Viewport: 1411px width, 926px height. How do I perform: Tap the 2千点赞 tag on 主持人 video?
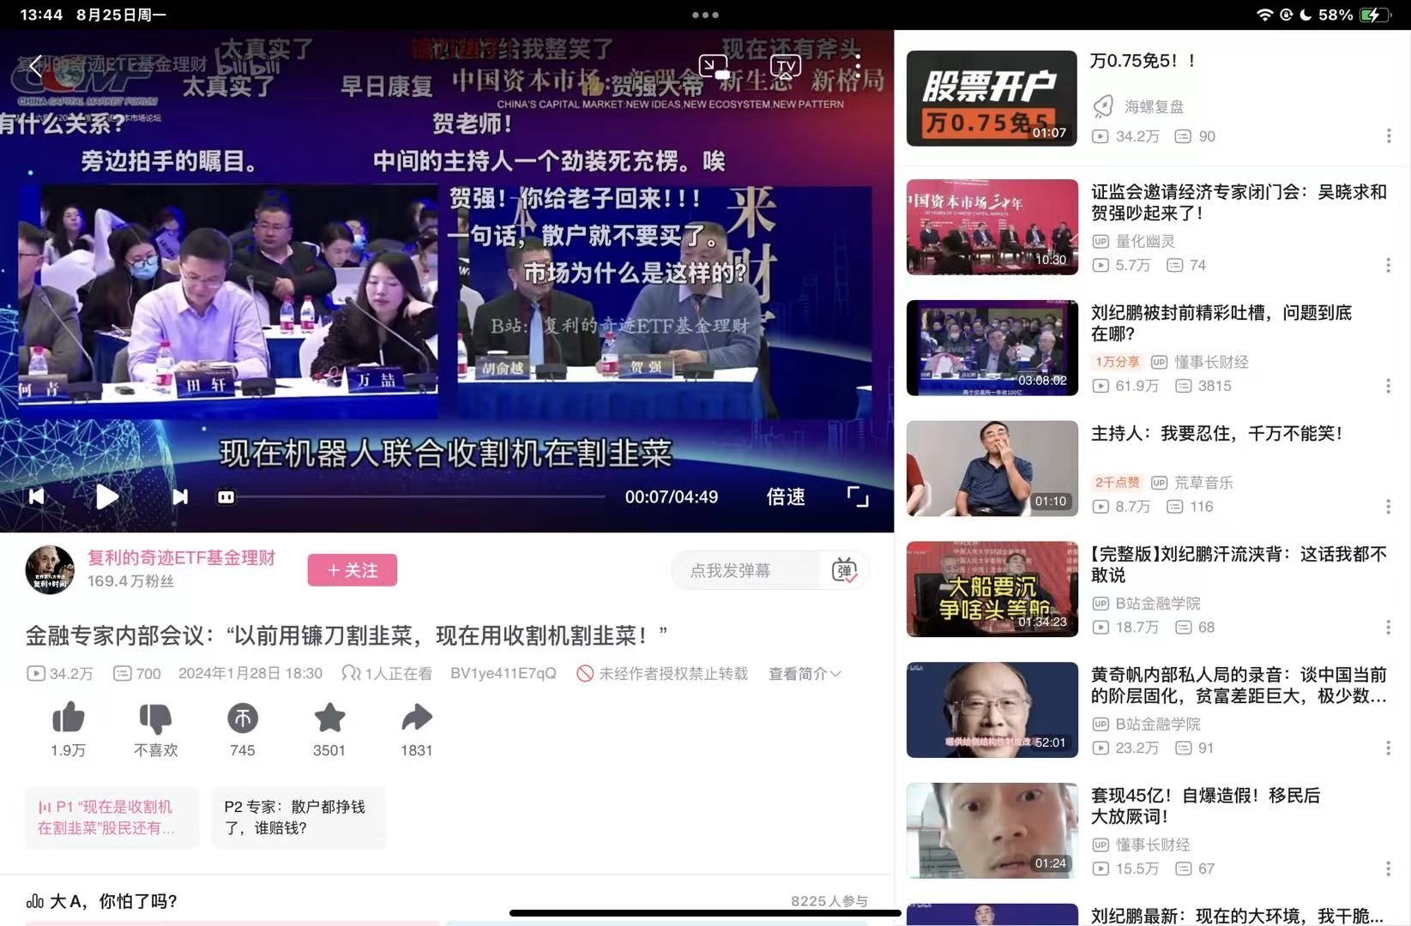click(x=1117, y=483)
